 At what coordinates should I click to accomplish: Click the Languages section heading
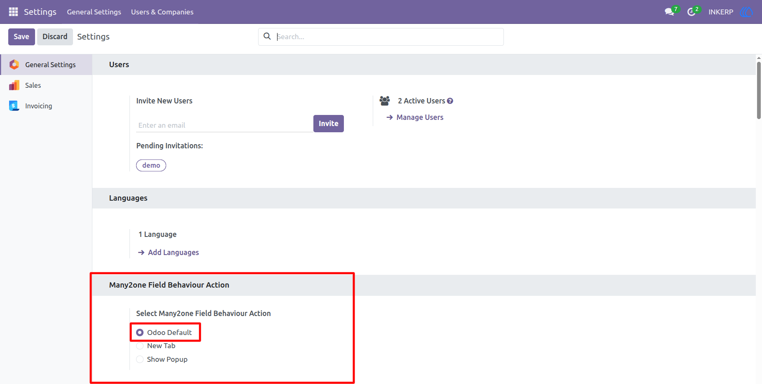pos(128,198)
